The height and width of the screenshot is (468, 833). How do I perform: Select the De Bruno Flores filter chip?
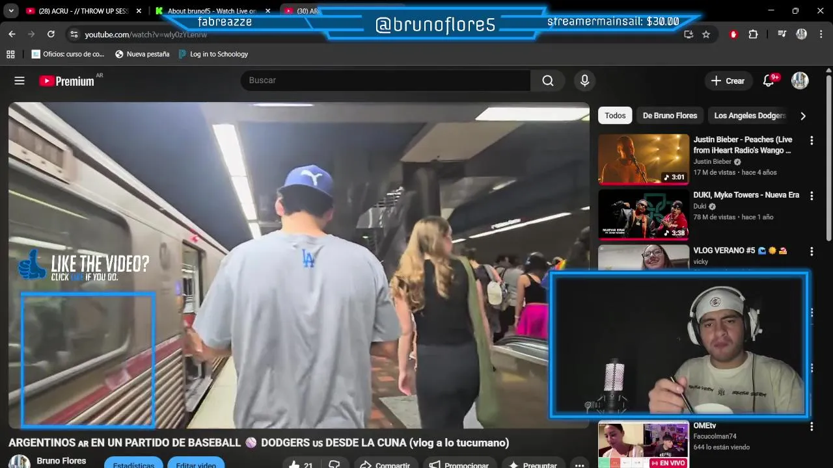pos(670,116)
